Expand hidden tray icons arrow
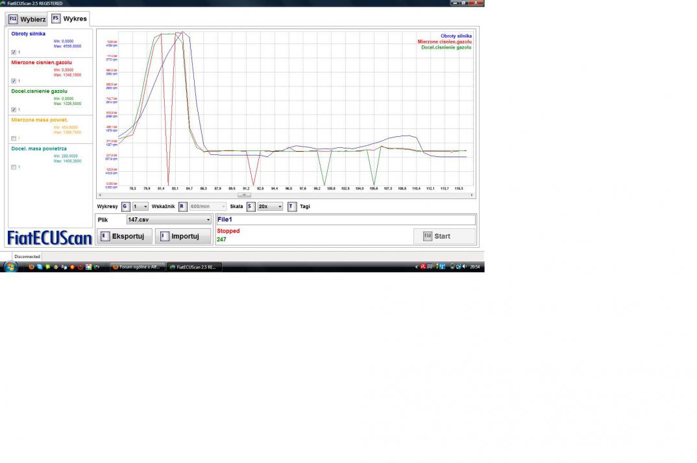697x463 pixels. coord(417,267)
